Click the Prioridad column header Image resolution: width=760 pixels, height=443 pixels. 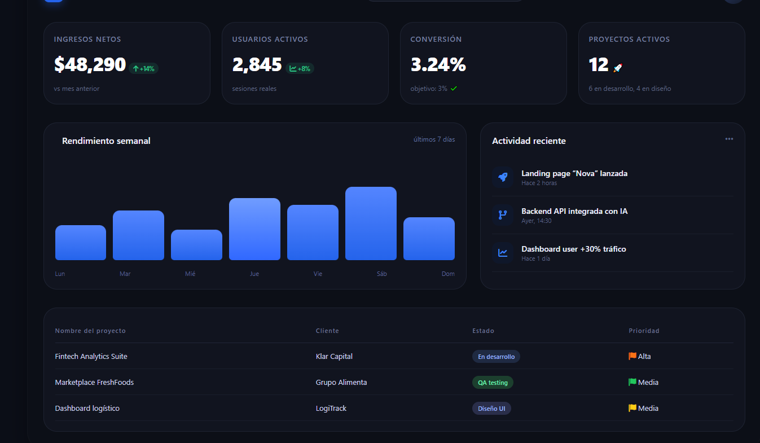point(644,331)
